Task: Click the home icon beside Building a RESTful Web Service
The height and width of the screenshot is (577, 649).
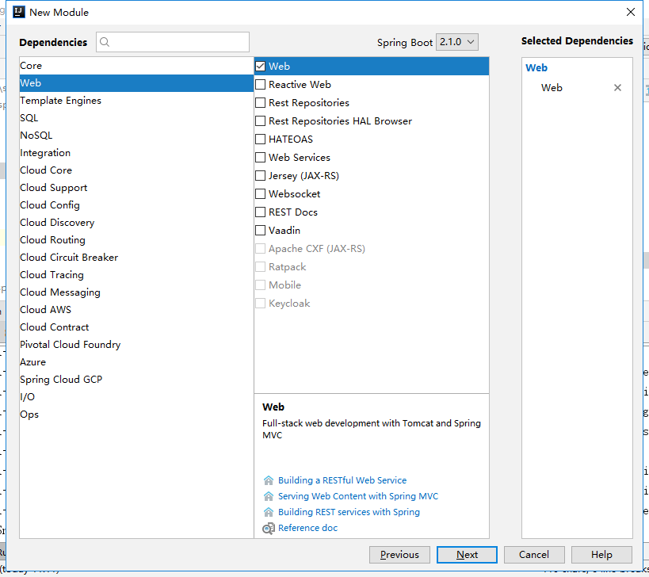Action: point(268,480)
